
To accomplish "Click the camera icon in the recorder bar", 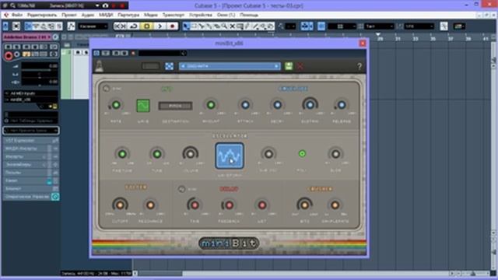I will (106, 5).
